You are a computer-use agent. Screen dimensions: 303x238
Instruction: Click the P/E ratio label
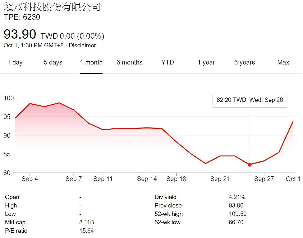pyautogui.click(x=16, y=231)
